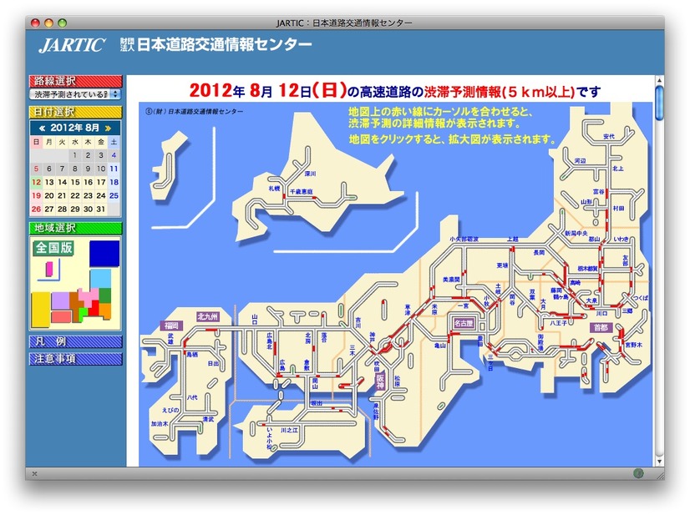The width and height of the screenshot is (690, 515).
Task: Go to next month with » arrow
Action: (x=108, y=129)
